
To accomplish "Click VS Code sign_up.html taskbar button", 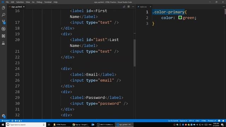I will 124,125.
